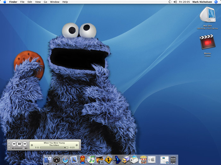The image size is (221, 165).
Task: Launch the blue frog Dock application
Action: point(117,160)
